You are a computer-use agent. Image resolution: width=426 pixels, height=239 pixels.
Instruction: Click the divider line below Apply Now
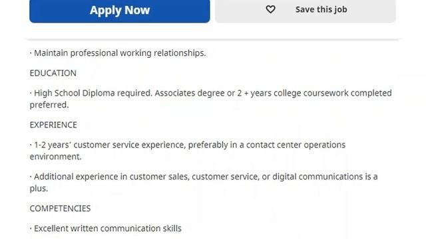(x=213, y=40)
